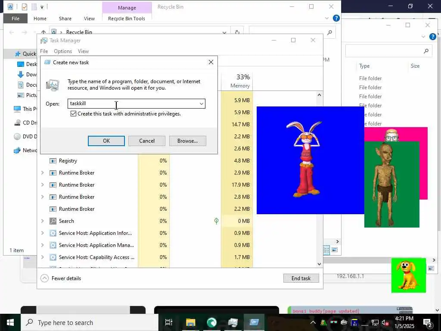Viewport: 441px width, 331px height.
Task: Launch the Edge browser from the taskbar
Action: coord(211,322)
